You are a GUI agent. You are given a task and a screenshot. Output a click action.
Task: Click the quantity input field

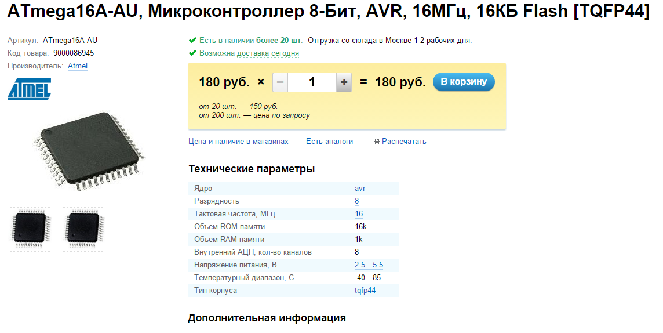coord(312,82)
